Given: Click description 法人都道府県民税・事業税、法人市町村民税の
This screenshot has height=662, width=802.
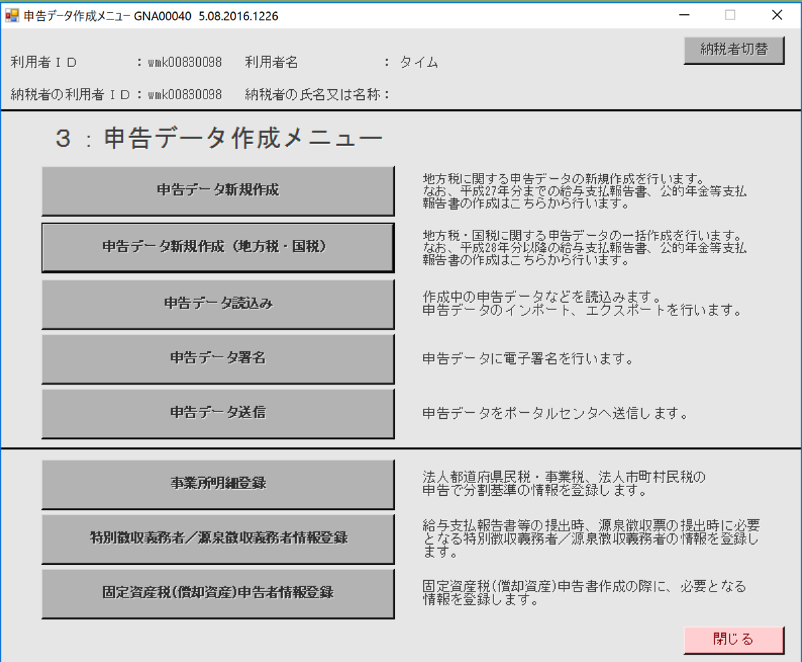Looking at the screenshot, I should [564, 477].
